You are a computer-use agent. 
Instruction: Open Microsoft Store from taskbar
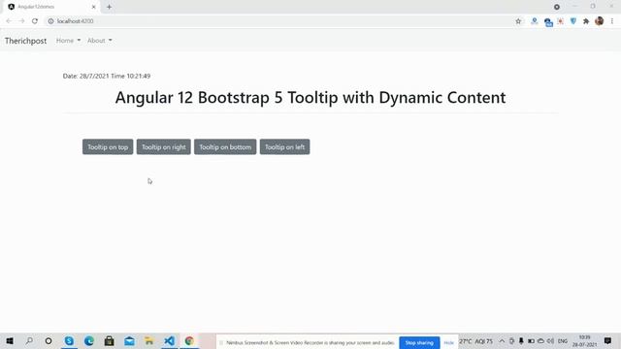109,340
